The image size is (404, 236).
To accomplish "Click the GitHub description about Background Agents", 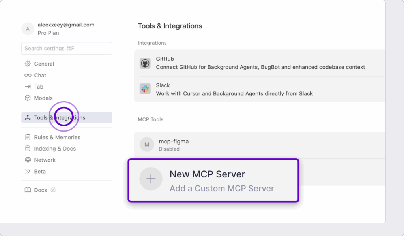I will click(260, 67).
